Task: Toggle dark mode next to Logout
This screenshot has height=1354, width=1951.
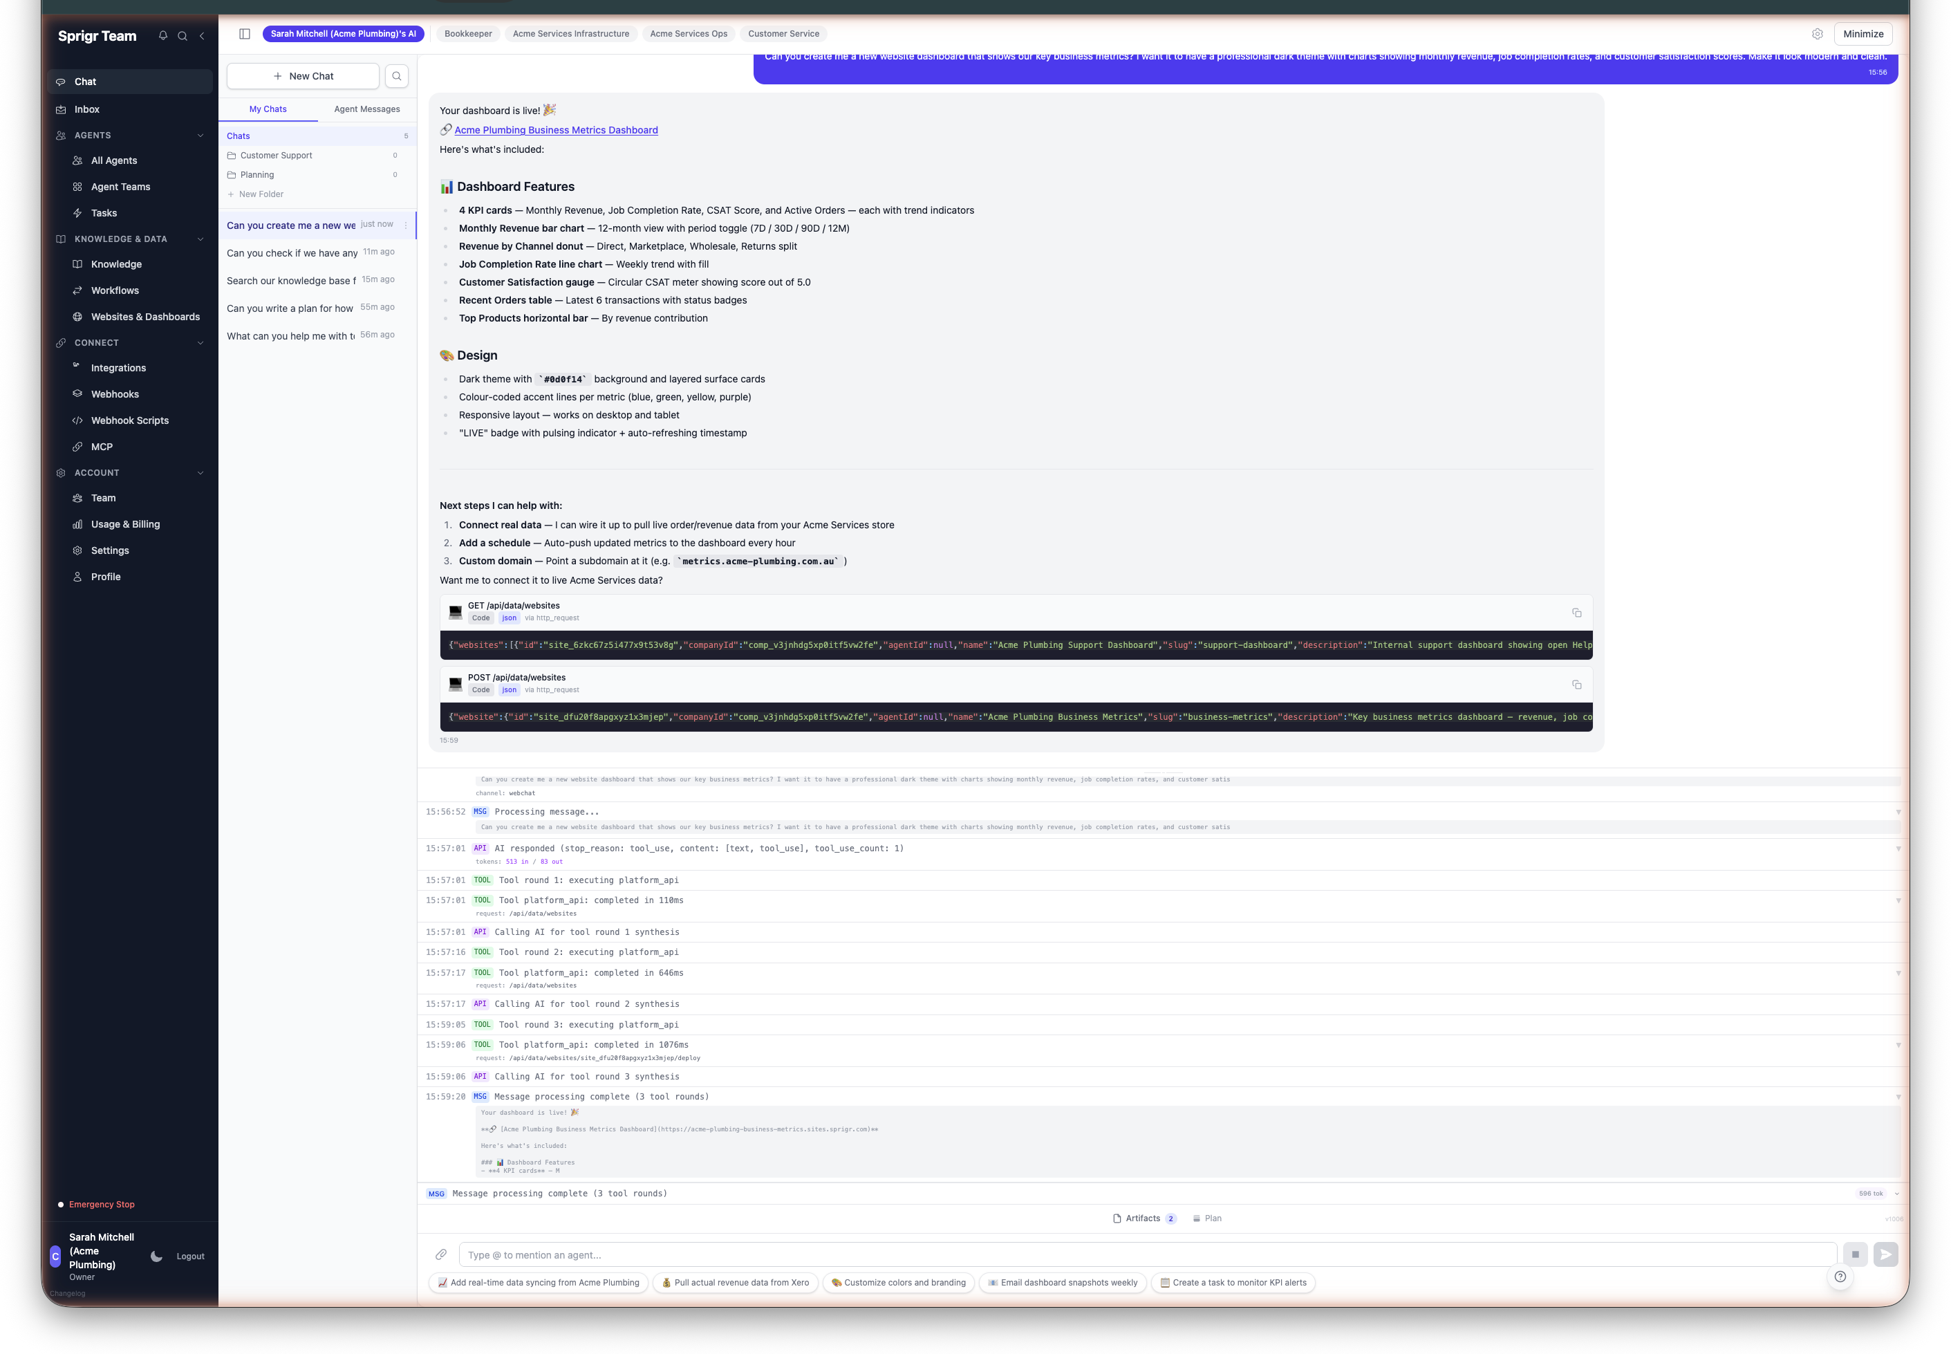Action: [156, 1256]
